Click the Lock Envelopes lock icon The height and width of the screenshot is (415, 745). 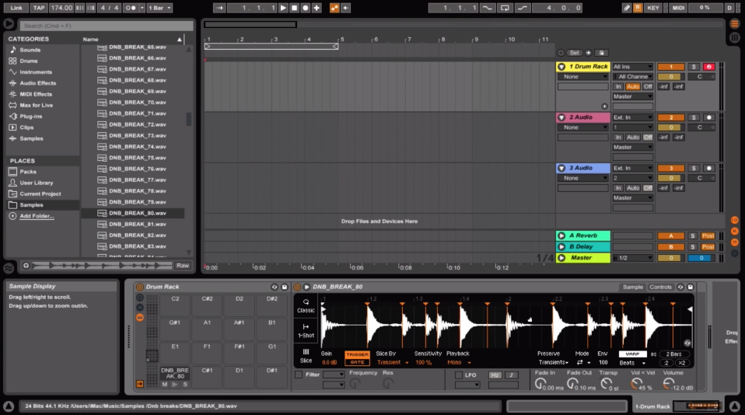click(x=601, y=53)
